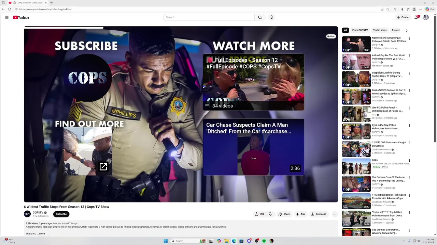437x245 pixels.
Task: Click the browser address bar URL
Action: [45, 9]
